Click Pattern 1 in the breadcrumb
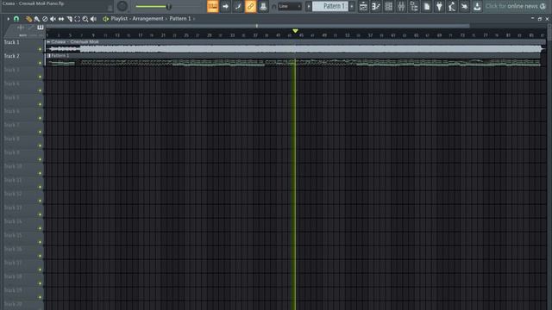The width and height of the screenshot is (552, 310). pyautogui.click(x=180, y=19)
